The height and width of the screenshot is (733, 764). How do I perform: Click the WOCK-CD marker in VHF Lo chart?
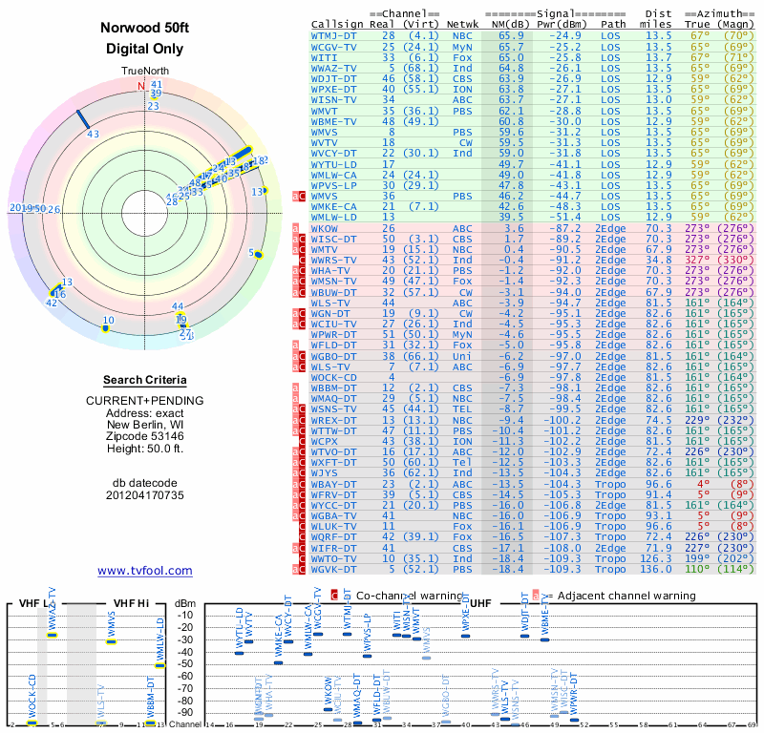click(x=32, y=723)
